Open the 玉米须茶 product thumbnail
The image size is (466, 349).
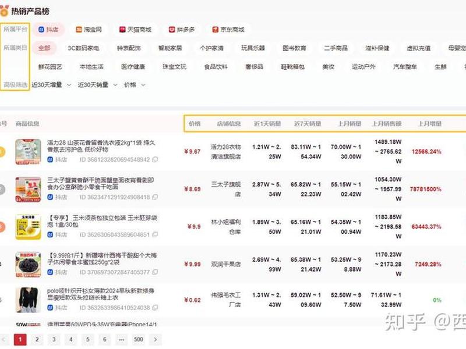28,227
